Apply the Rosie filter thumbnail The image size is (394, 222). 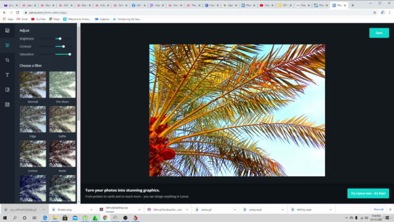(62, 154)
